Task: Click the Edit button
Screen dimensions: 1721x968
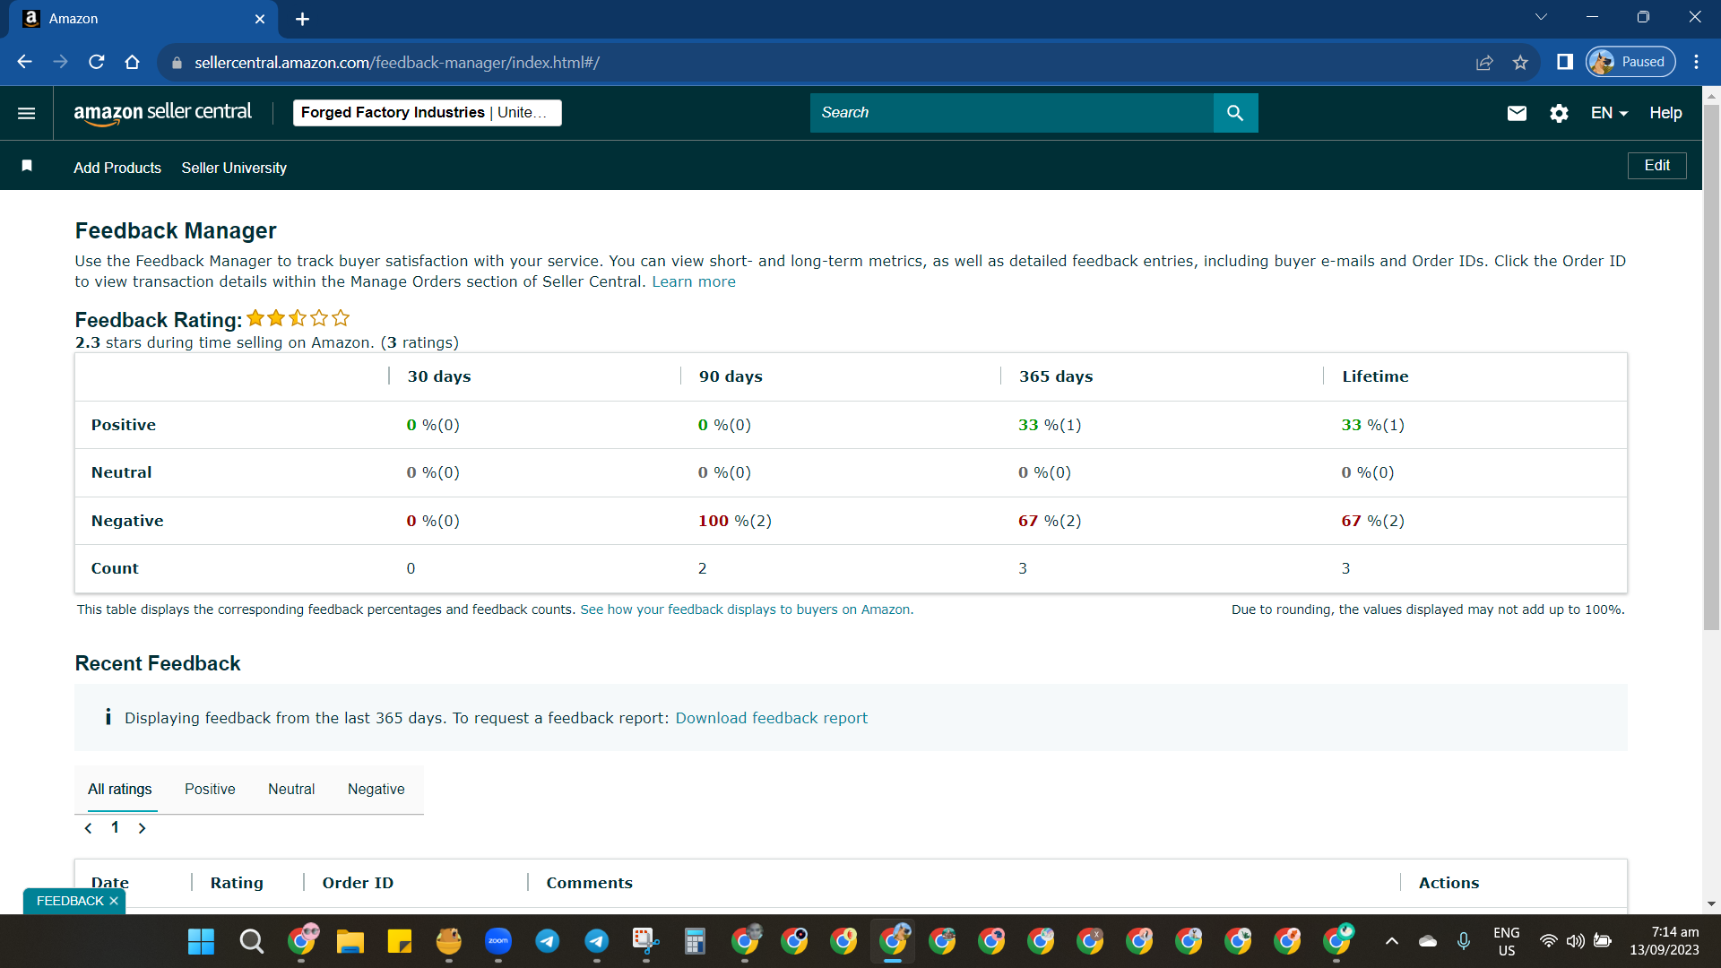Action: pyautogui.click(x=1657, y=166)
